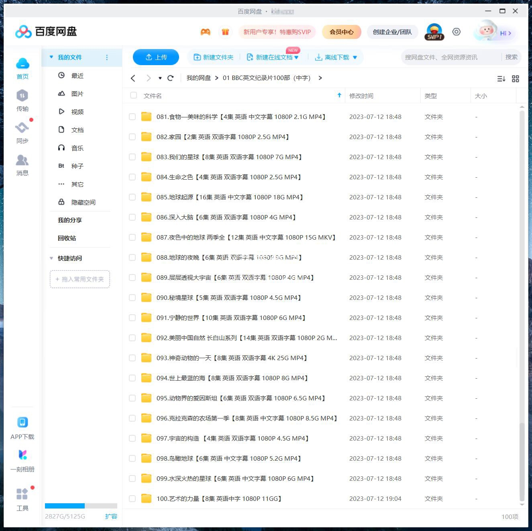
Task: Open the sort order icon
Action: (501, 79)
